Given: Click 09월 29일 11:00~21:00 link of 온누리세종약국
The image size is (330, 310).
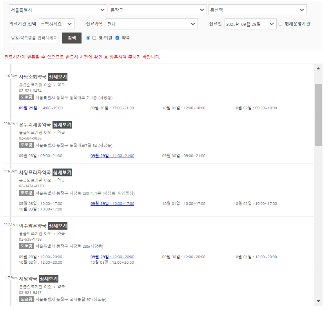Looking at the screenshot, I should click(112, 156).
